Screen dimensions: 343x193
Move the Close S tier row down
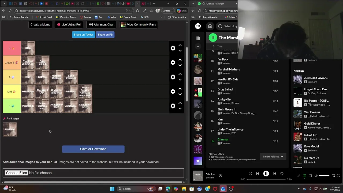point(180,65)
